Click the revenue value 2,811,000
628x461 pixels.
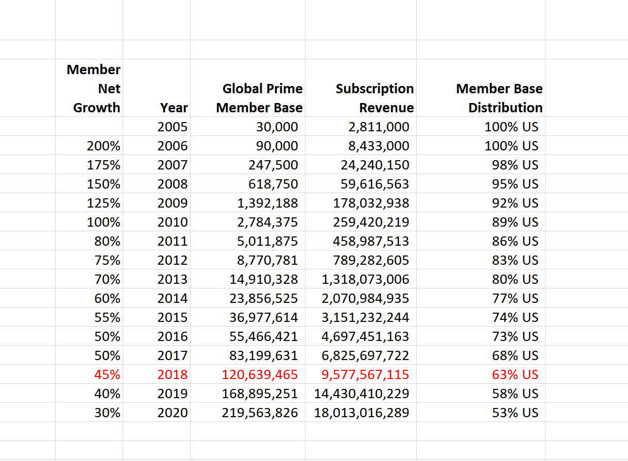pos(361,127)
